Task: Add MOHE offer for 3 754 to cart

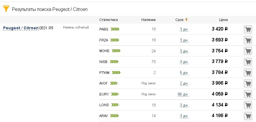Action: click(248, 51)
